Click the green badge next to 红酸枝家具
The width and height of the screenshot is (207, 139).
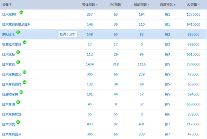21,92
